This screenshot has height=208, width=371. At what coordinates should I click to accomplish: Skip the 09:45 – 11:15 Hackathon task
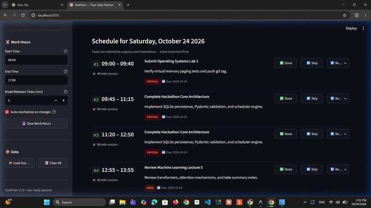click(312, 98)
